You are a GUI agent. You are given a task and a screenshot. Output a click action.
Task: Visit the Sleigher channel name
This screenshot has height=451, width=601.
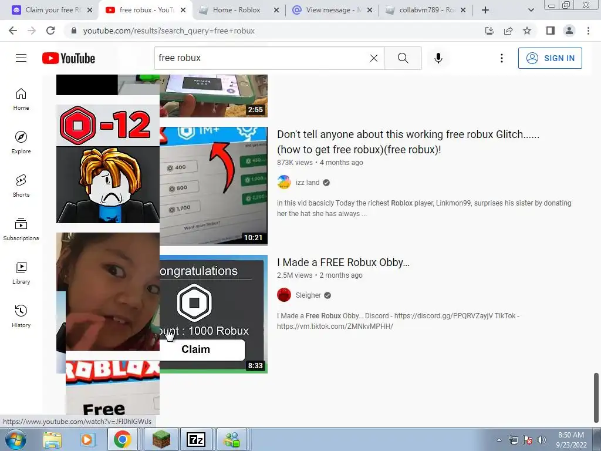pyautogui.click(x=308, y=295)
